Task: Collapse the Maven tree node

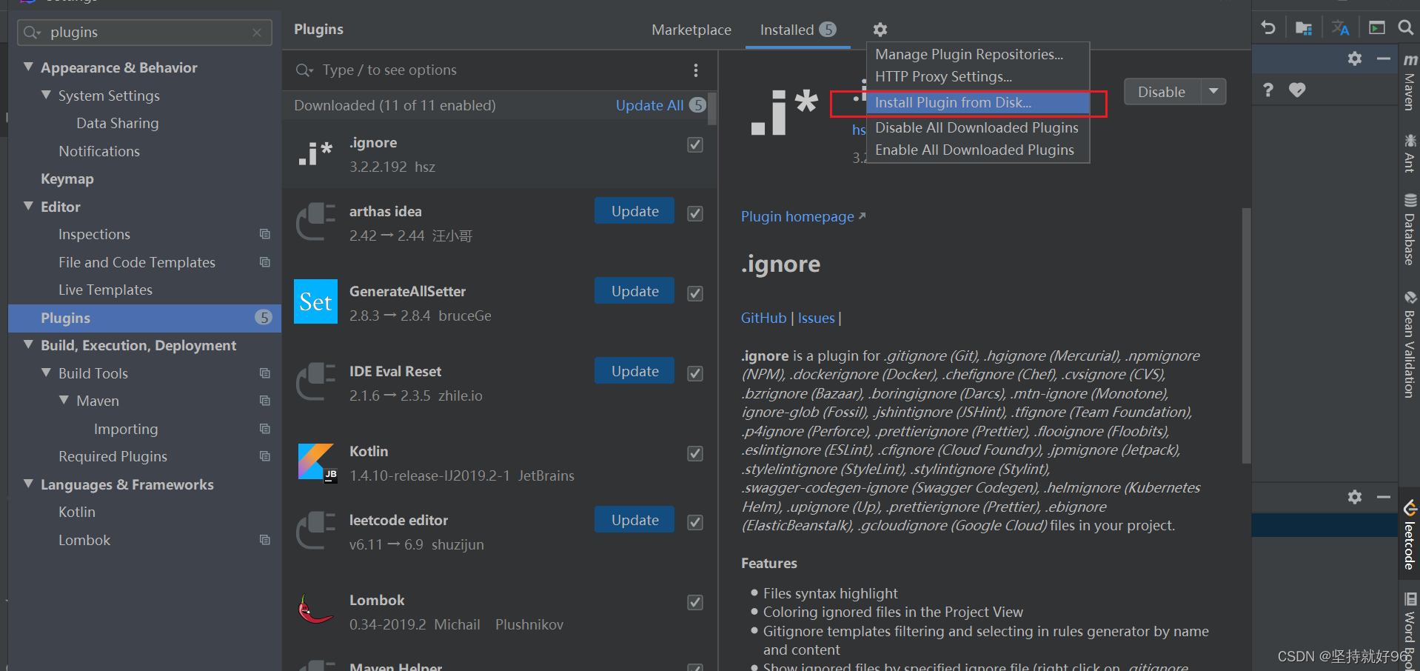Action: (x=64, y=400)
